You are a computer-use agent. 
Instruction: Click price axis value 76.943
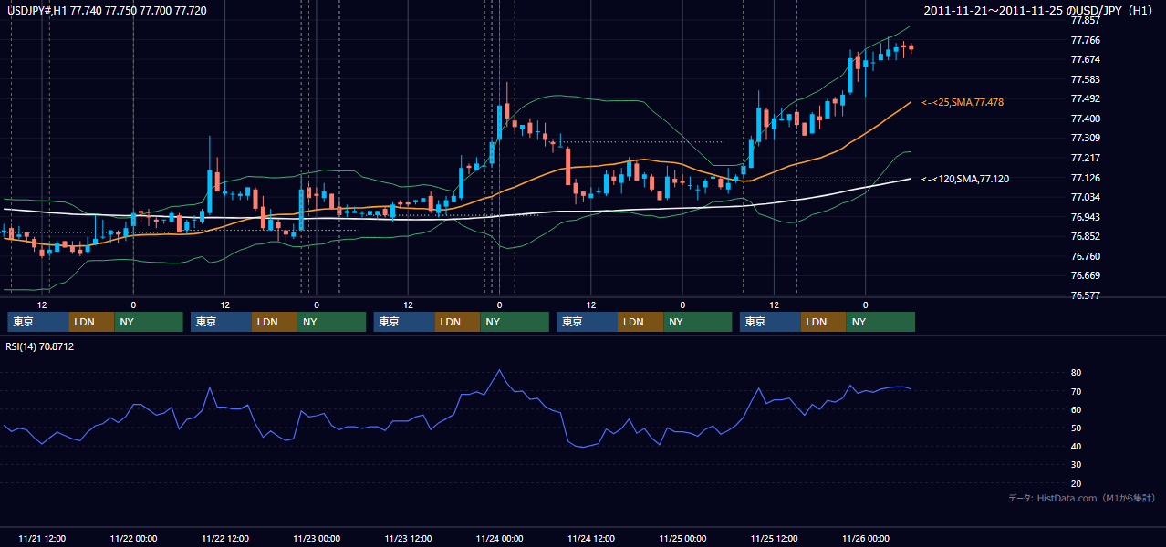point(1085,217)
